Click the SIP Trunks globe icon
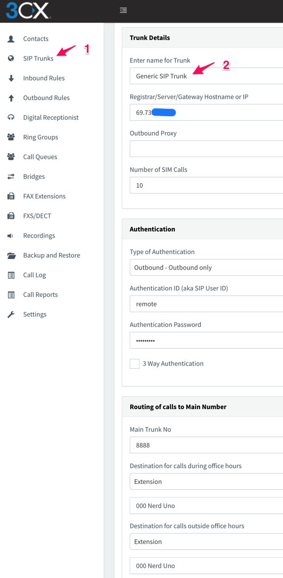The height and width of the screenshot is (578, 283). tap(11, 58)
